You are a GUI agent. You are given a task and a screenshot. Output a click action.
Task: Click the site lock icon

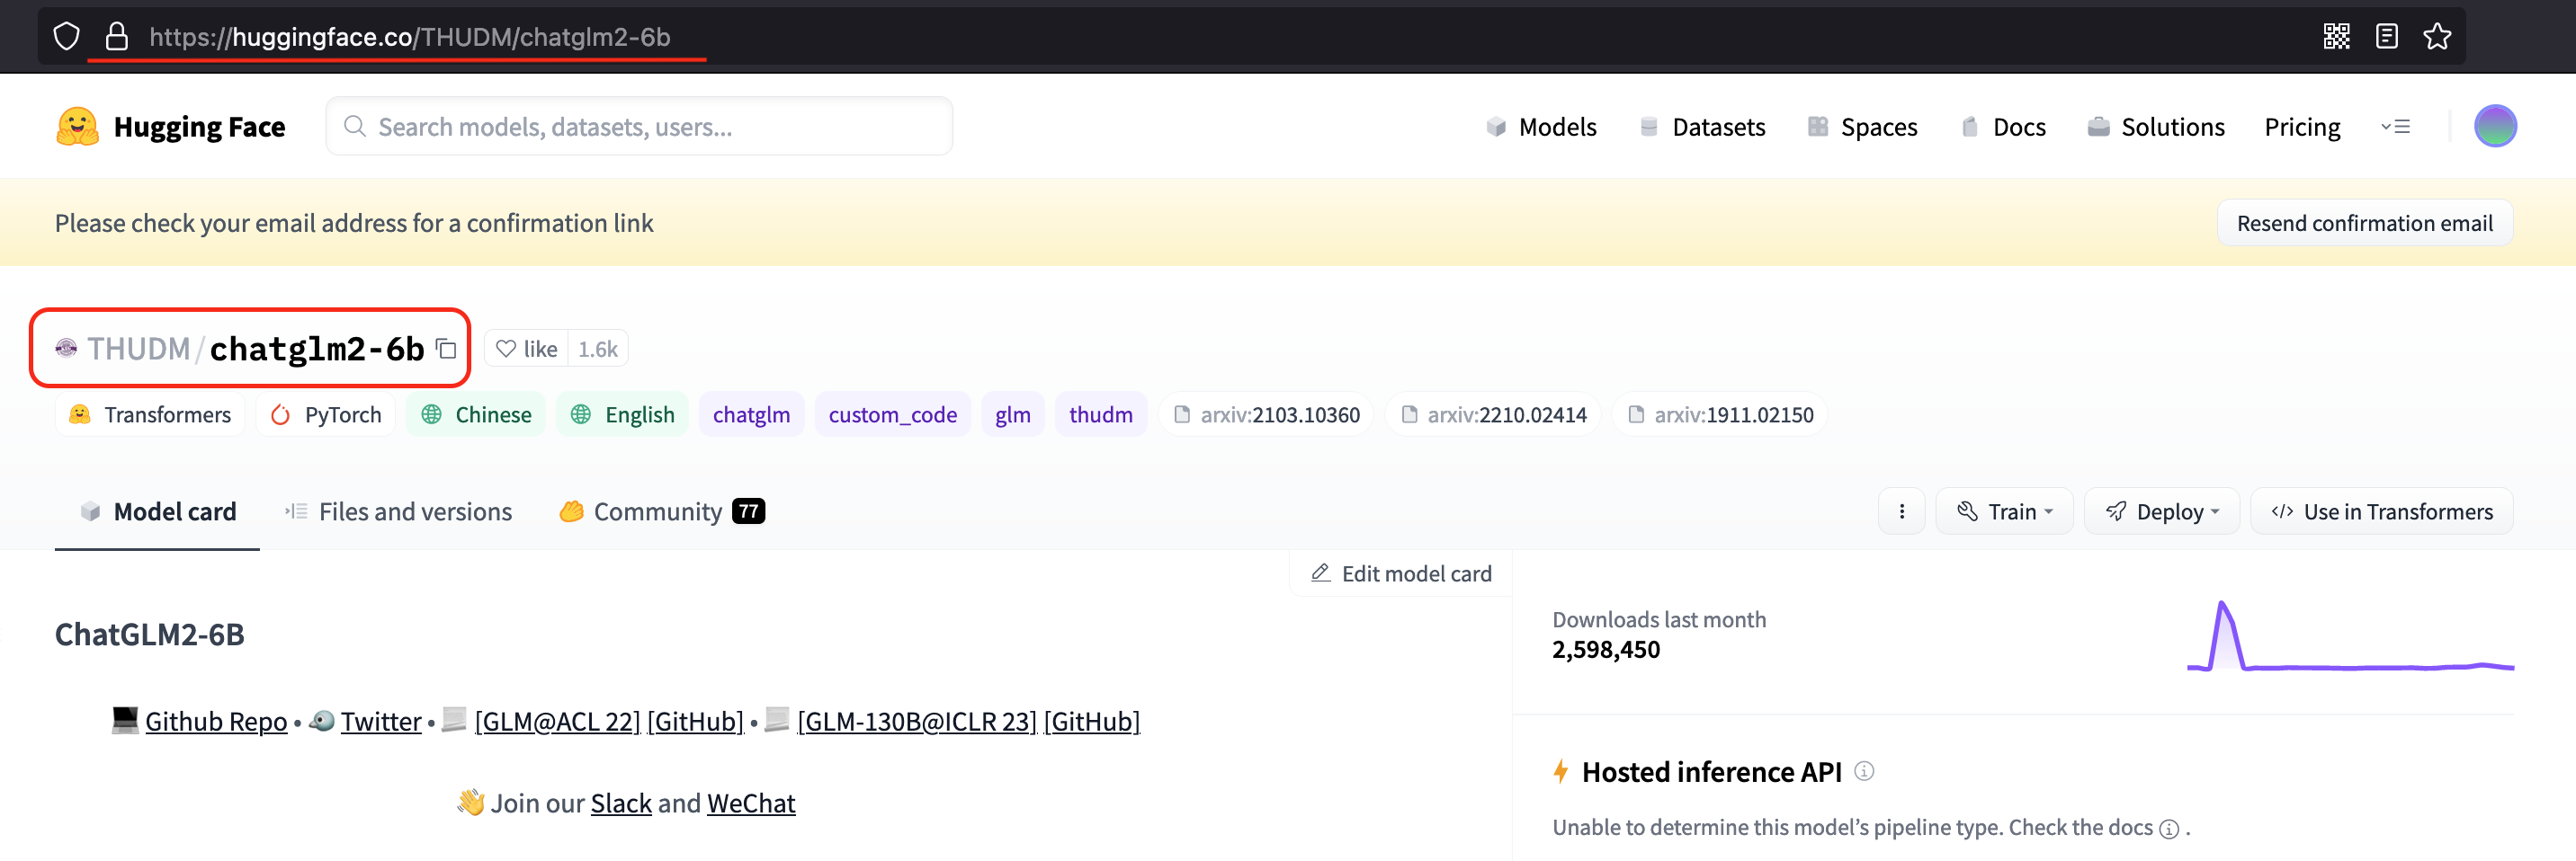(x=118, y=36)
